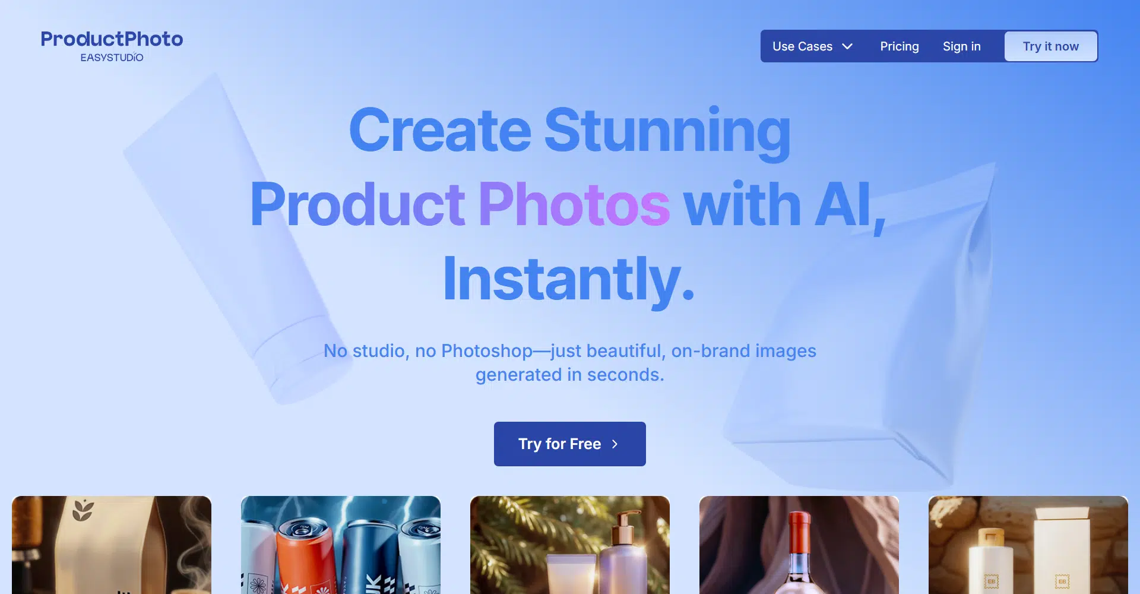Expand the chevron beside Use Cases
Viewport: 1140px width, 594px height.
pyautogui.click(x=847, y=46)
